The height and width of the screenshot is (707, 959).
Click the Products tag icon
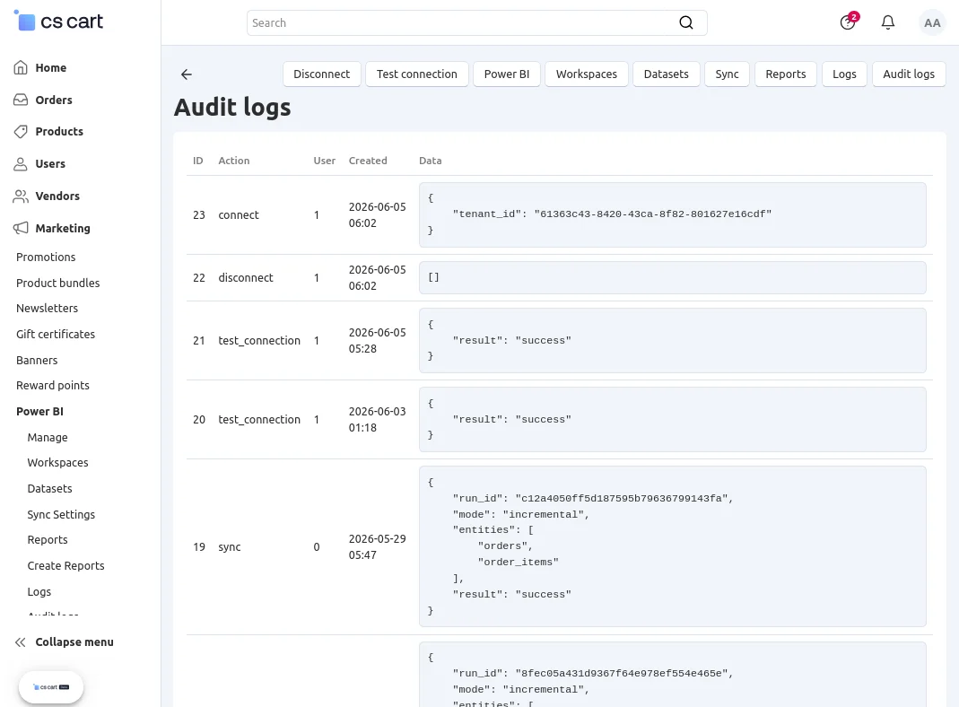21,132
